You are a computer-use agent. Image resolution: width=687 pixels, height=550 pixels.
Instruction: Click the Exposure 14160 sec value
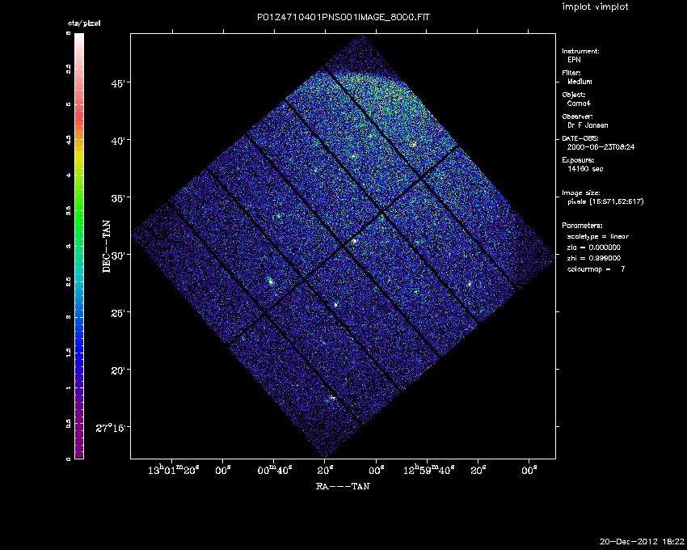[585, 169]
